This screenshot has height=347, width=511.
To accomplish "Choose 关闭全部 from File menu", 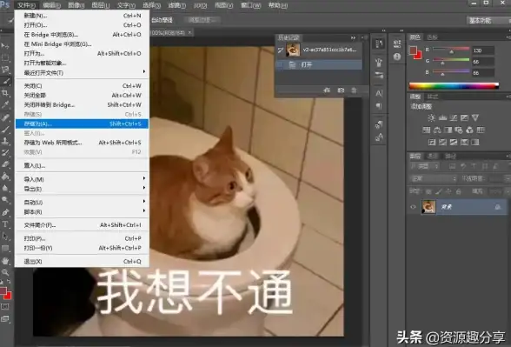I will click(82, 96).
